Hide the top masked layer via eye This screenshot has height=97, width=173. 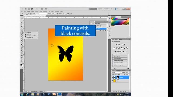(112, 78)
